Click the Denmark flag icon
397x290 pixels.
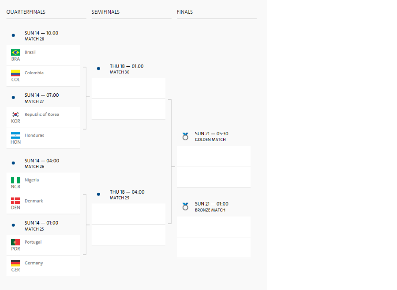15,201
